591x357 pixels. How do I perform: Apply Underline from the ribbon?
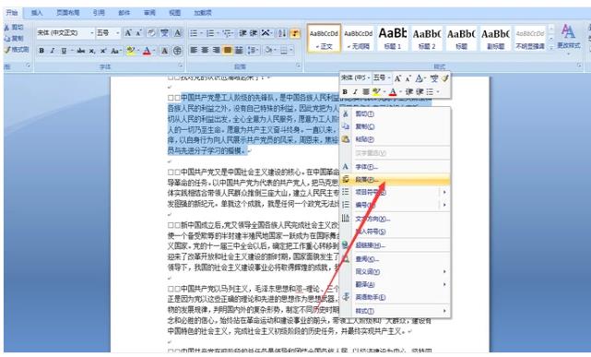[64, 51]
